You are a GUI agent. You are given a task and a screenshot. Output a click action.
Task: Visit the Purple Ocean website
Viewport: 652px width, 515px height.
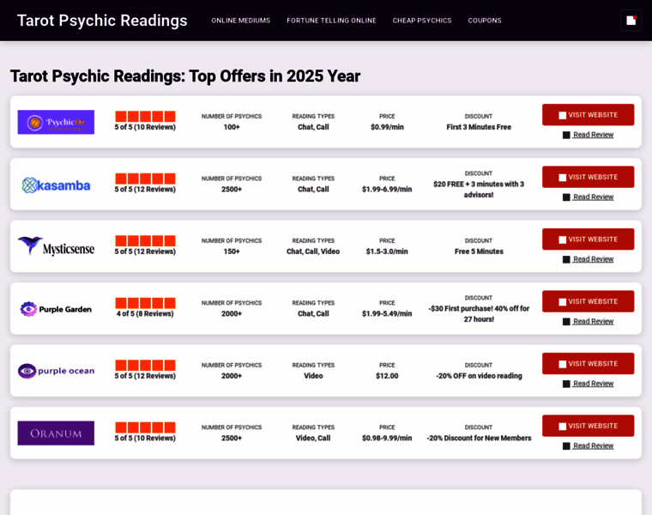(x=588, y=364)
